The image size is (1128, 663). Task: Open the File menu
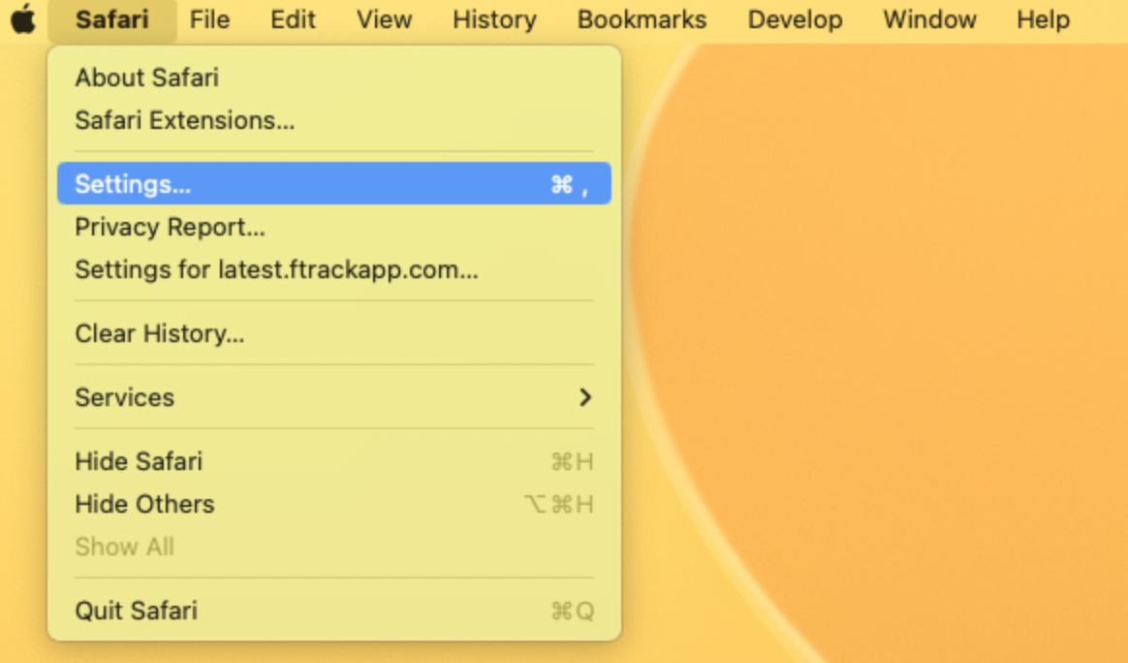coord(209,19)
